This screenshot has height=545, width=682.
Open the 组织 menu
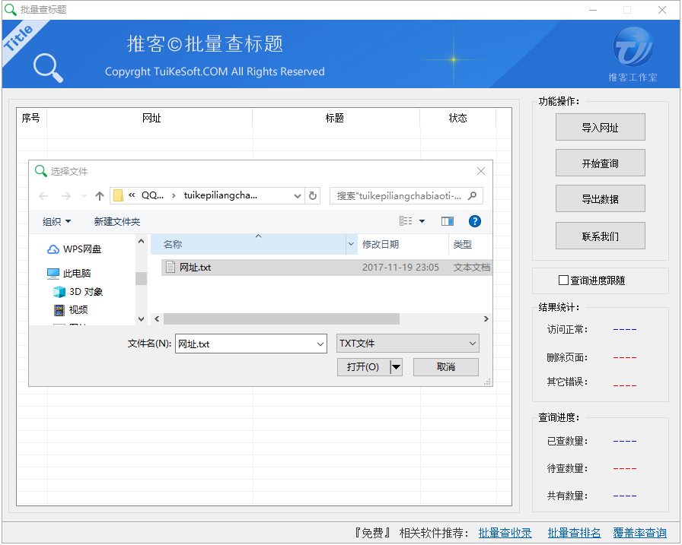coord(56,222)
